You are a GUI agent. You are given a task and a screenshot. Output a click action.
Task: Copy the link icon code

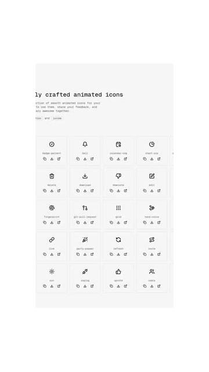click(x=45, y=254)
